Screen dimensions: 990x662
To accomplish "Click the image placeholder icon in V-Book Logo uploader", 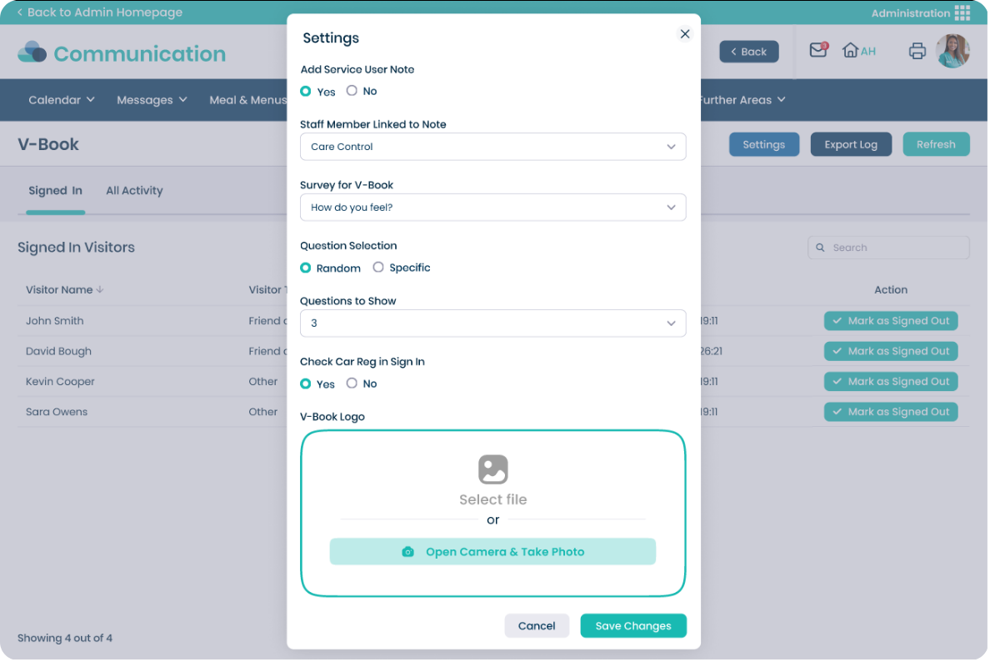I will click(x=492, y=469).
